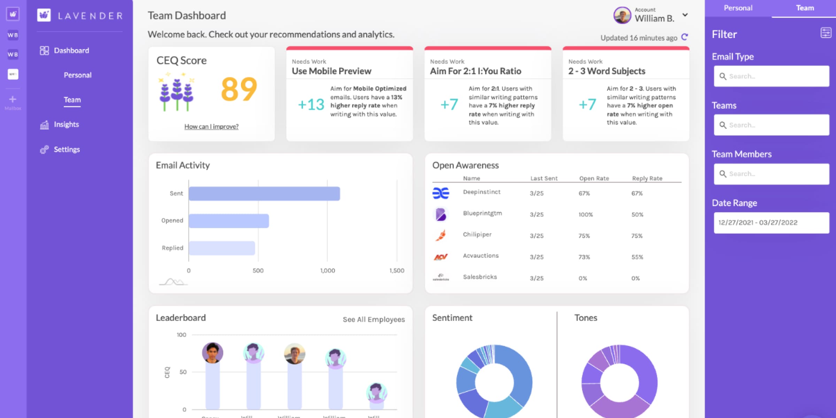
Task: Select the Team filter tab
Action: click(x=805, y=8)
